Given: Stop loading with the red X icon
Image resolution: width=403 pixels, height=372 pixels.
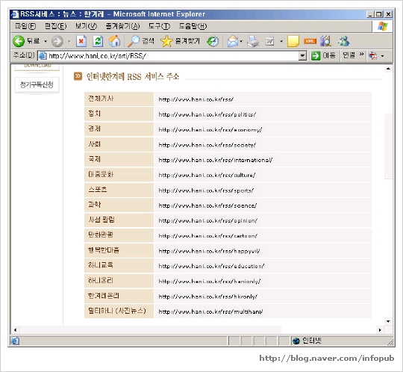Looking at the screenshot, I should coord(81,41).
